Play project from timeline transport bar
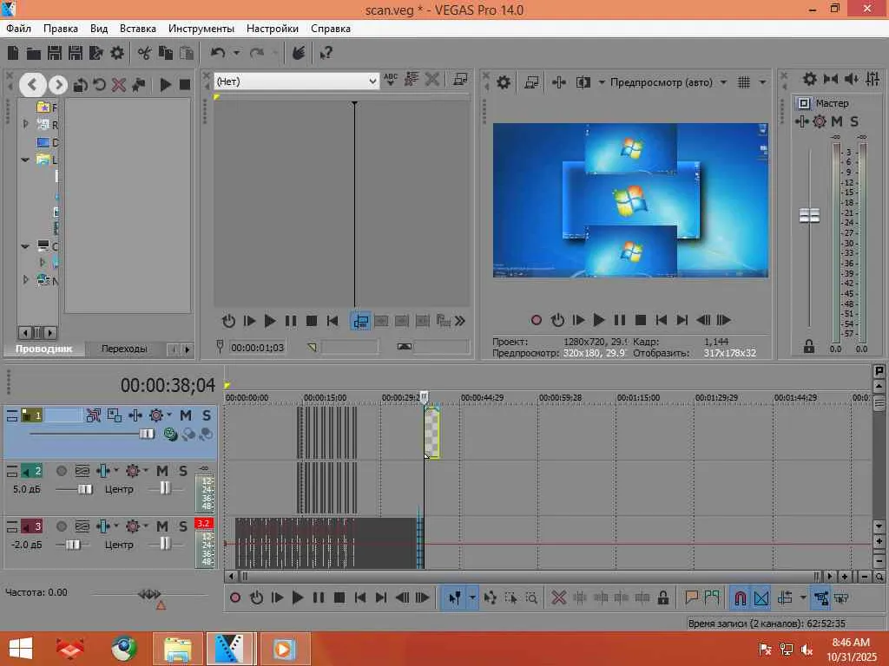The height and width of the screenshot is (666, 889). pyautogui.click(x=297, y=597)
